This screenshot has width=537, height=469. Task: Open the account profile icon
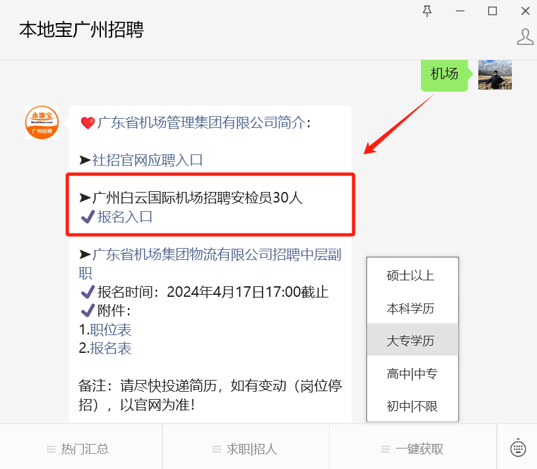click(525, 37)
